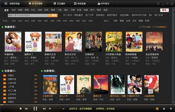Click the 走出五月 movie title link
The image size is (175, 112).
point(80,96)
